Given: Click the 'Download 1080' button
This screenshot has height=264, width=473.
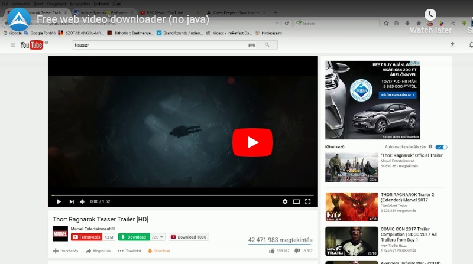Looking at the screenshot, I should (189, 237).
